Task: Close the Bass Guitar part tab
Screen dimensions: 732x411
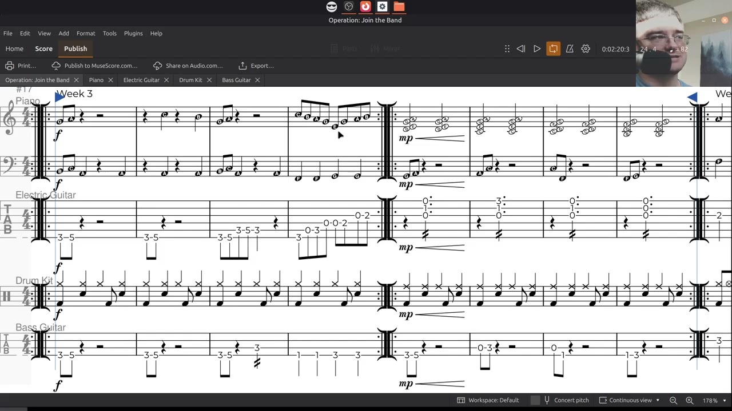Action: (x=257, y=80)
